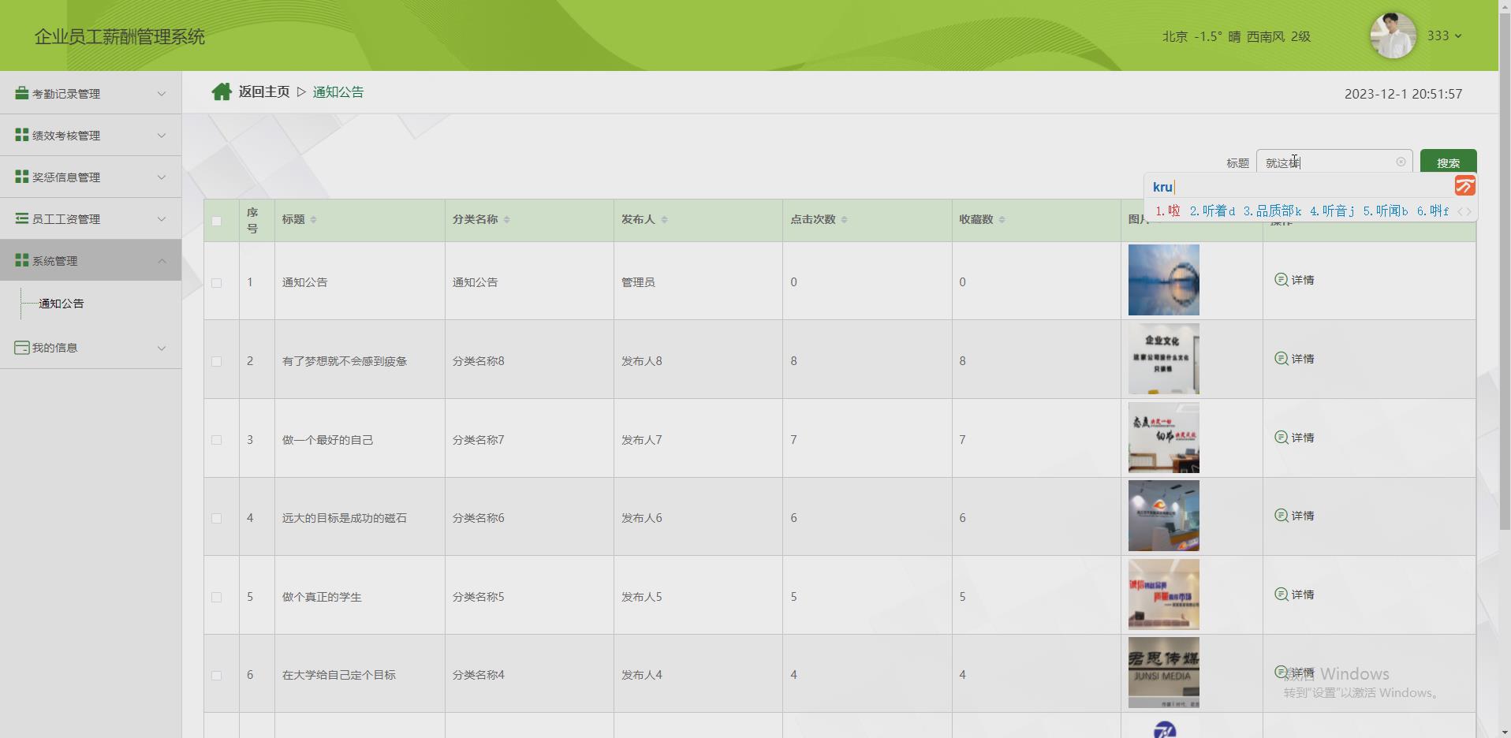Screen dimensions: 1511x738
Task: Select the 通知公告 submenu item
Action: tap(62, 304)
